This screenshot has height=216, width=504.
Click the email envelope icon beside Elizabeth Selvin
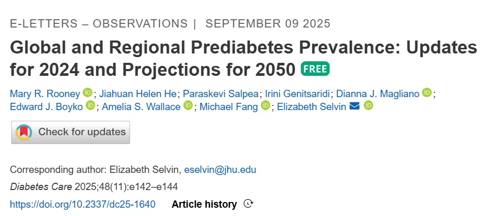click(355, 106)
